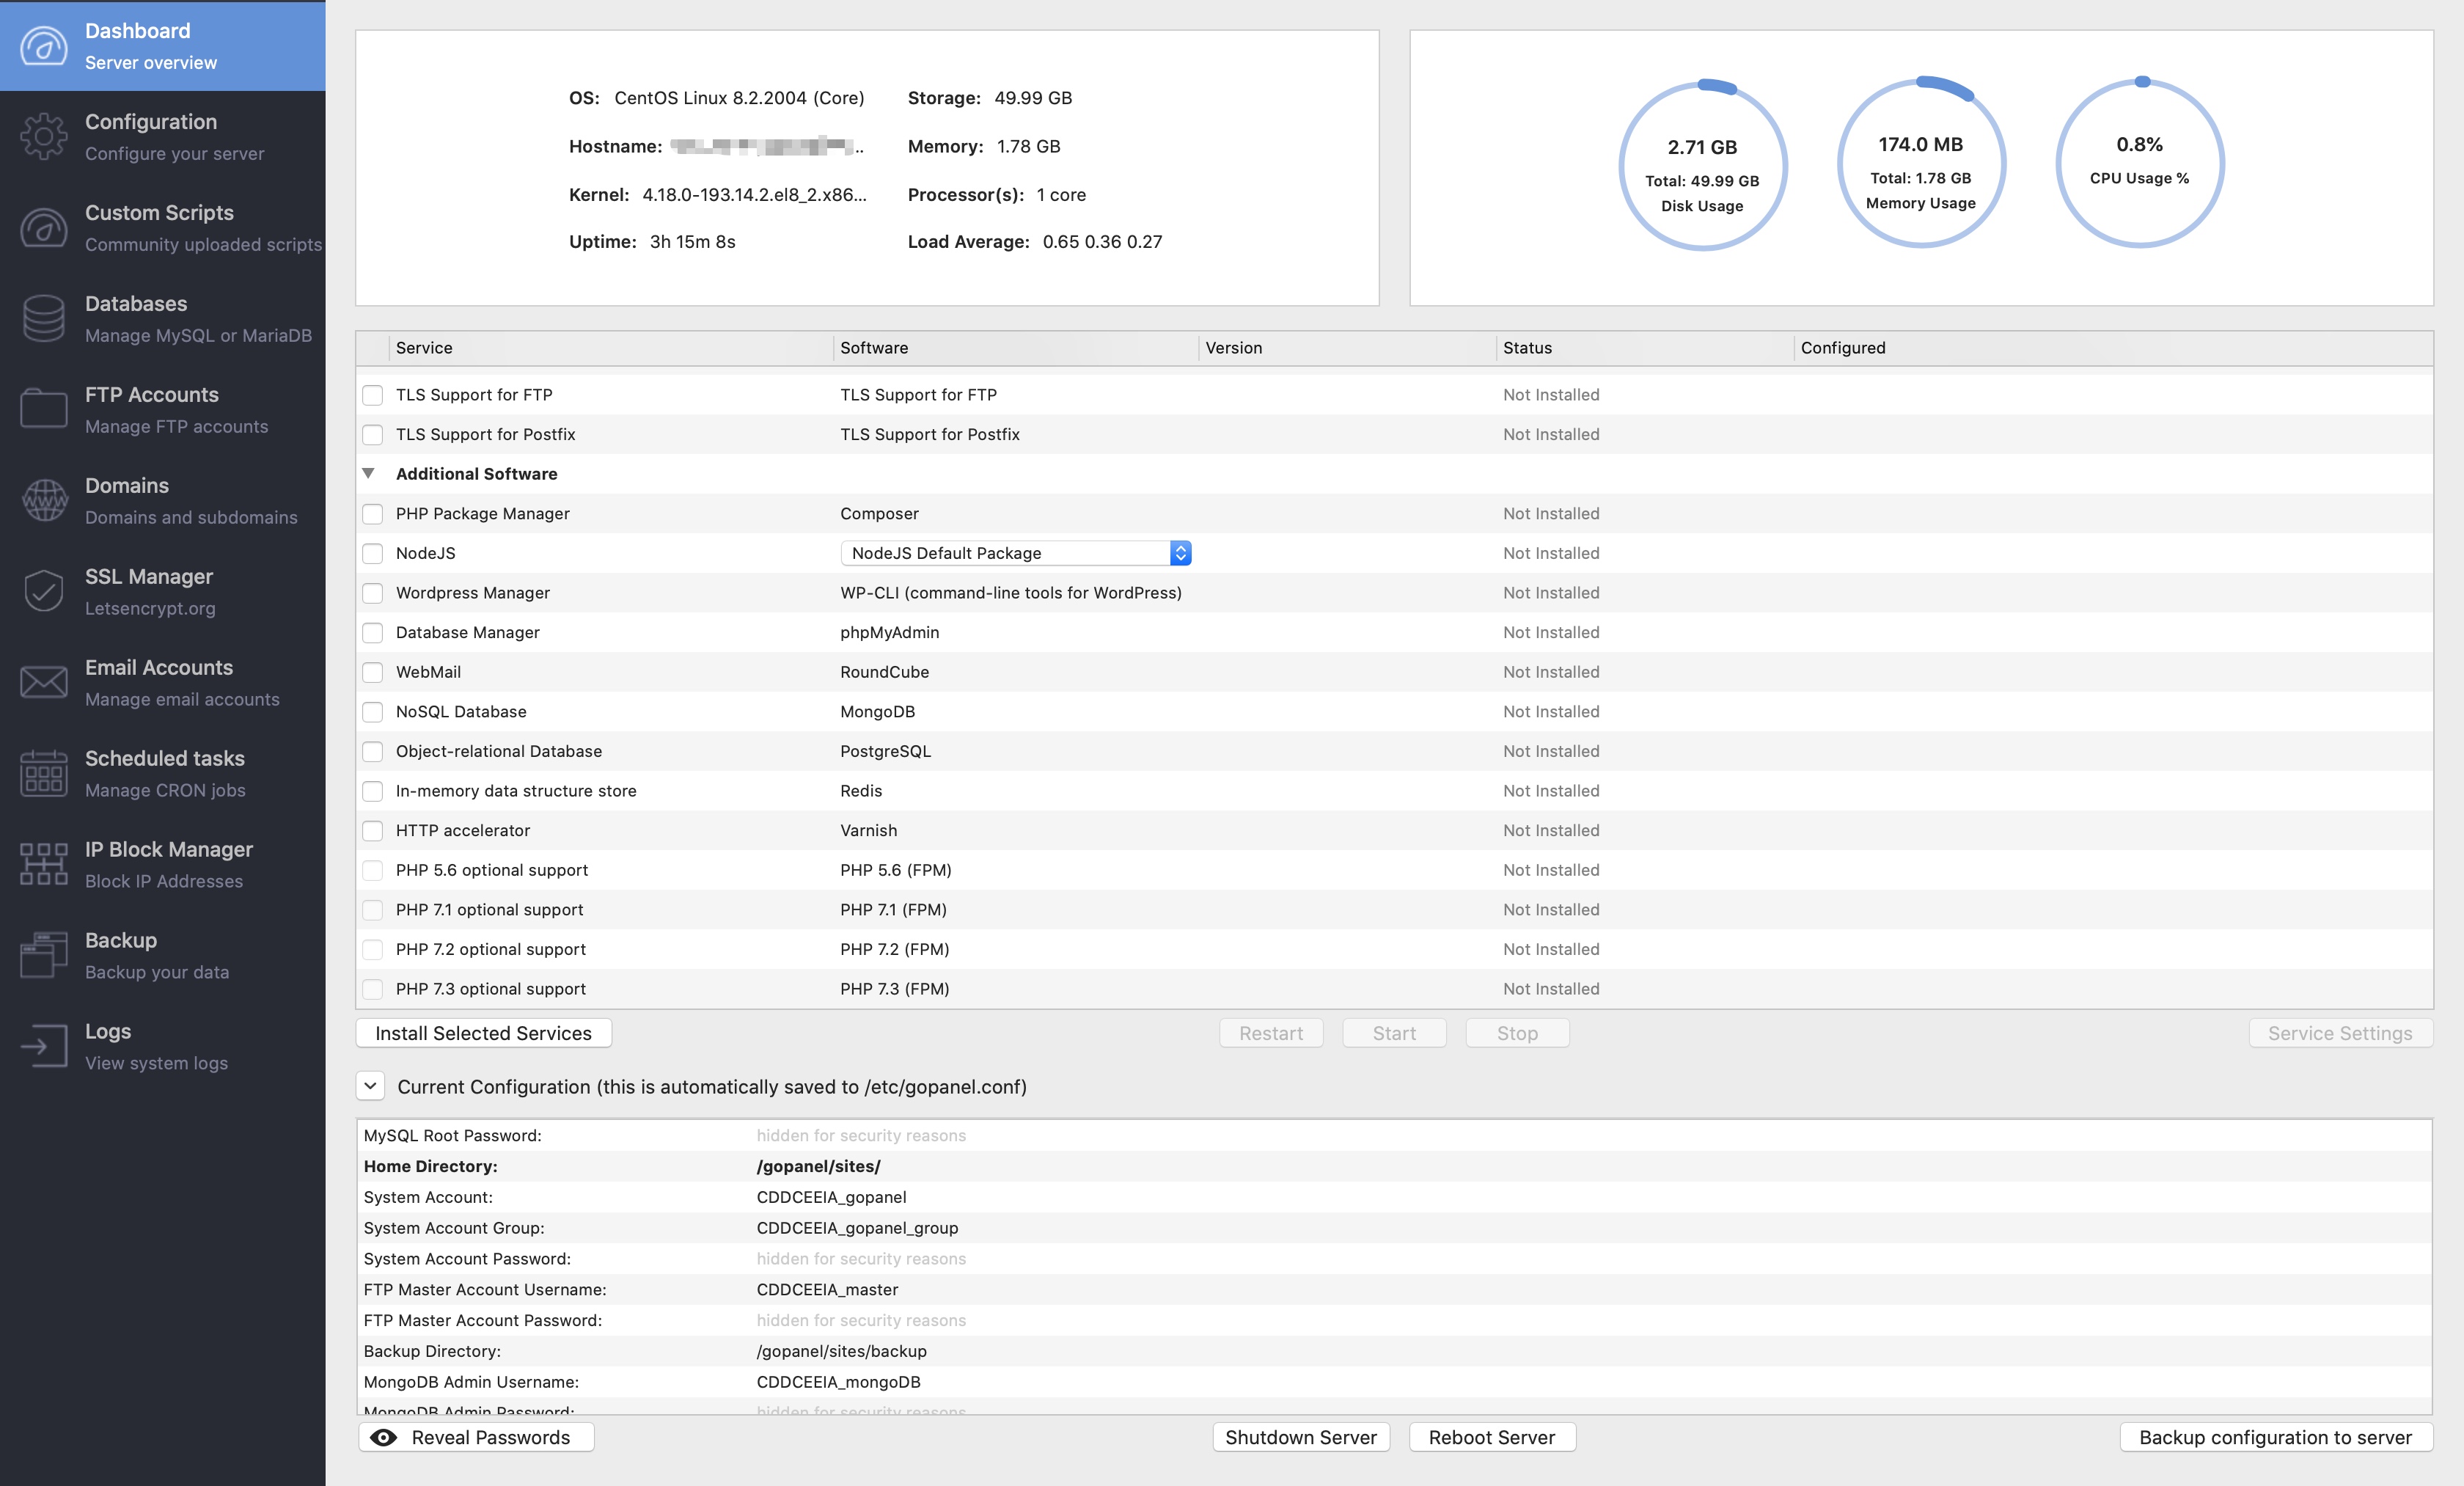
Task: Click the IP Block Manager grid icon
Action: tap(44, 864)
